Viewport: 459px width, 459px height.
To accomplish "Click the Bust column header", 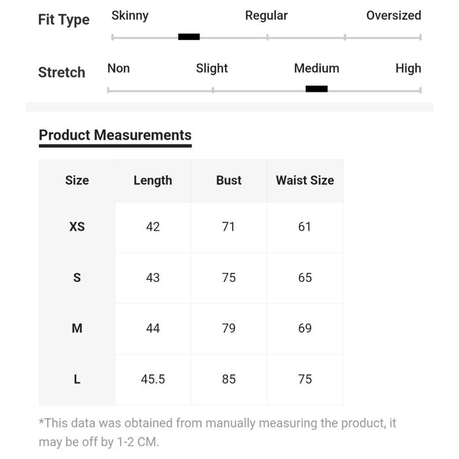I will [229, 180].
